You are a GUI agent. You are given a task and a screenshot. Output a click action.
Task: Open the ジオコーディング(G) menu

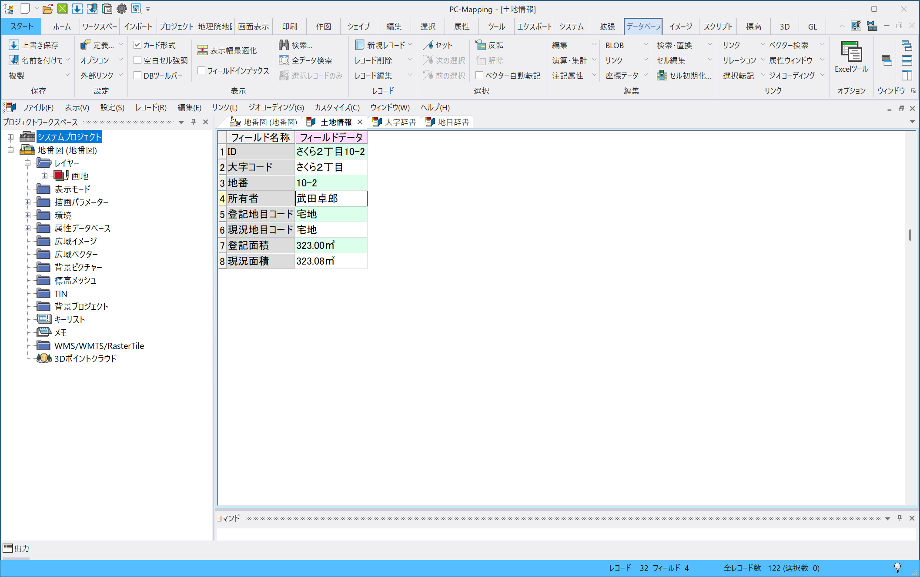point(276,107)
